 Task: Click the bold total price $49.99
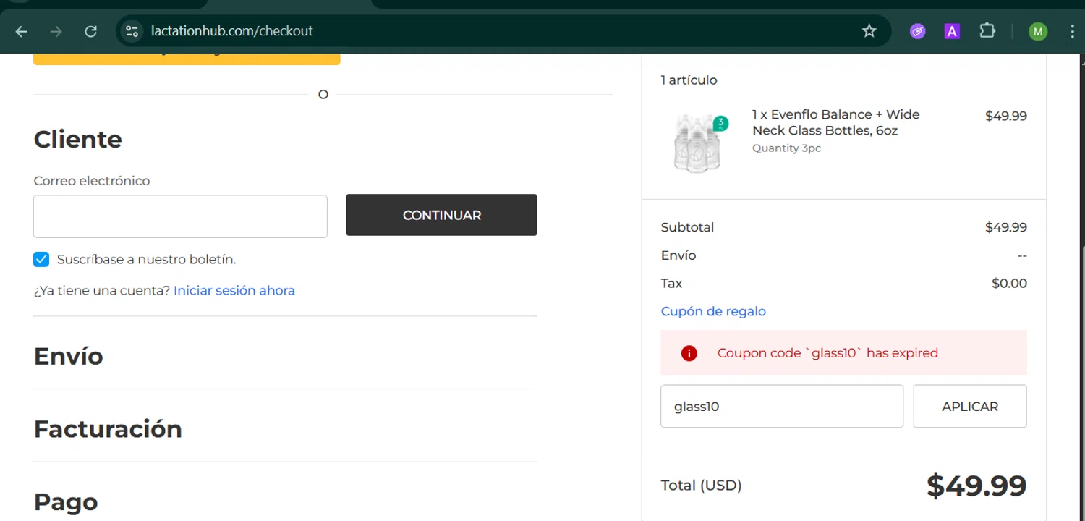click(977, 486)
